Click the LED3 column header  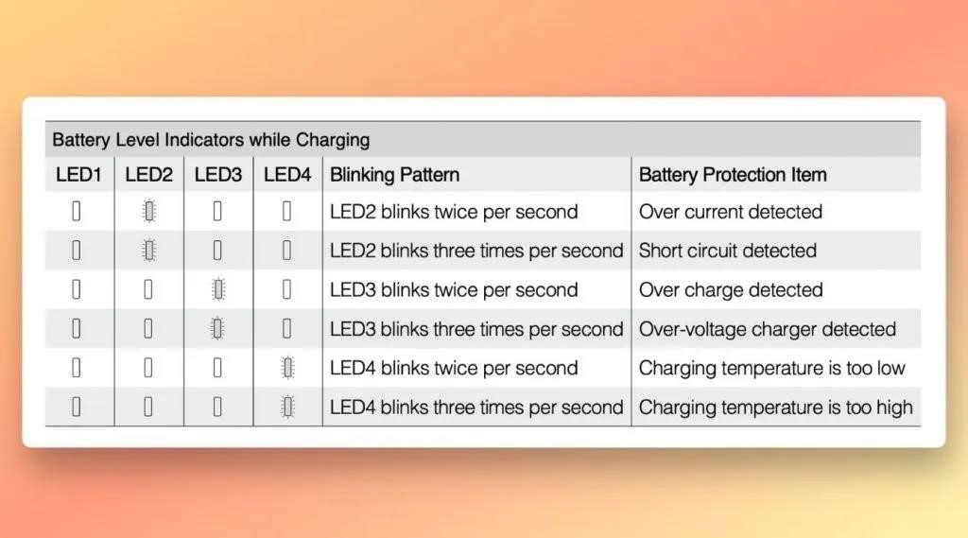[x=218, y=175]
